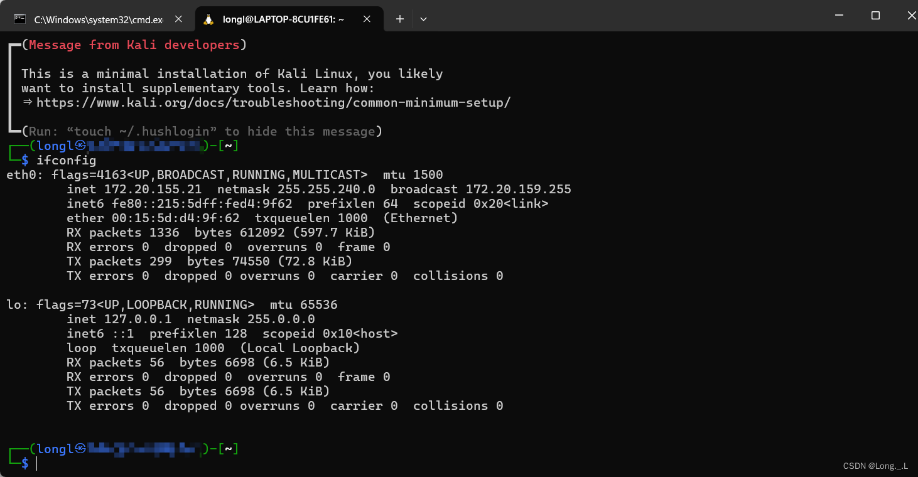Viewport: 918px width, 477px height.
Task: Click the netmask 255.255.240.0 value
Action: 326,189
